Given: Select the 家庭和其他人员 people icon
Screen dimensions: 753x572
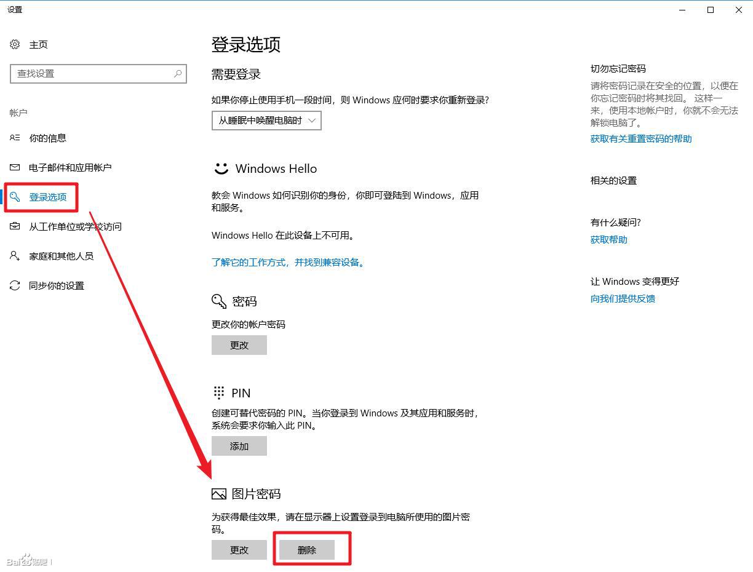Looking at the screenshot, I should pyautogui.click(x=15, y=256).
